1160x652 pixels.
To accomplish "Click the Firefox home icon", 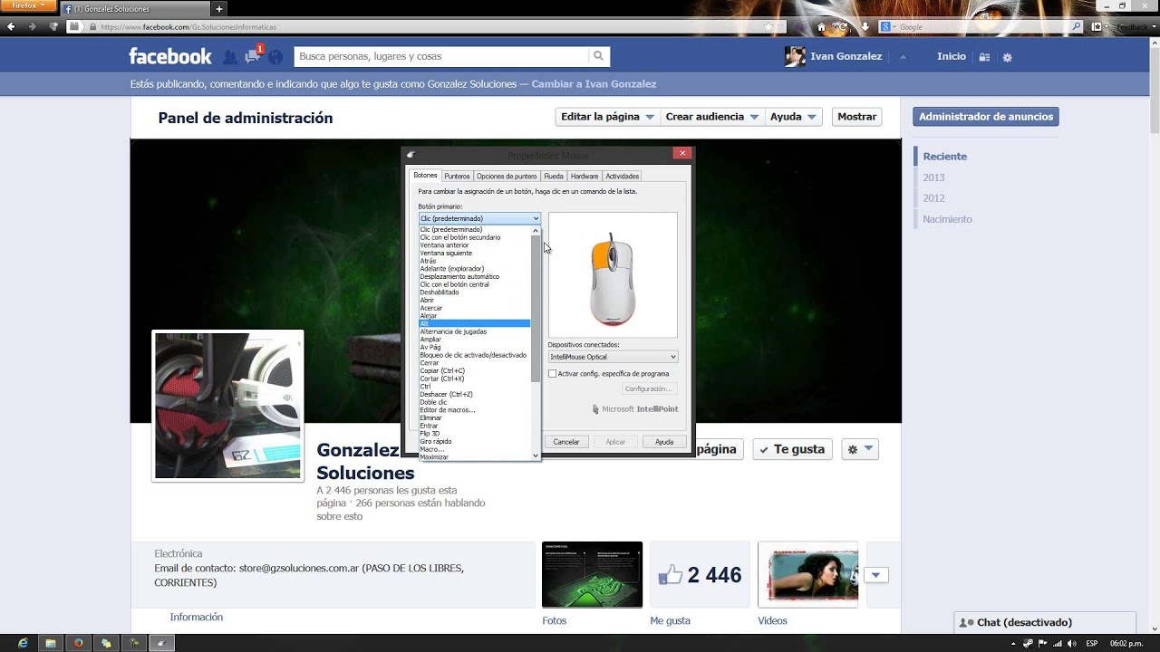I will click(x=821, y=27).
